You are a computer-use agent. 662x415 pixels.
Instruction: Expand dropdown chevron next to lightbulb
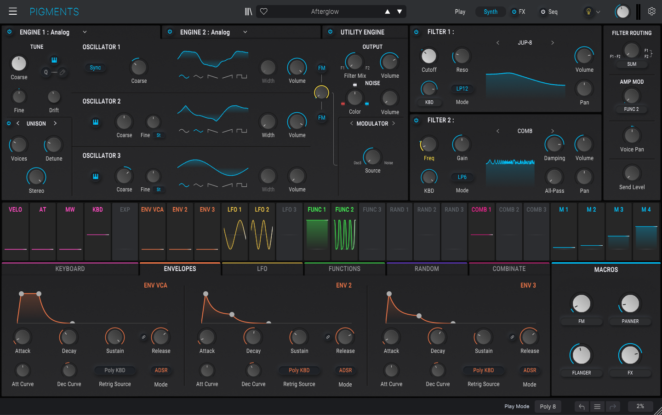[x=598, y=12]
